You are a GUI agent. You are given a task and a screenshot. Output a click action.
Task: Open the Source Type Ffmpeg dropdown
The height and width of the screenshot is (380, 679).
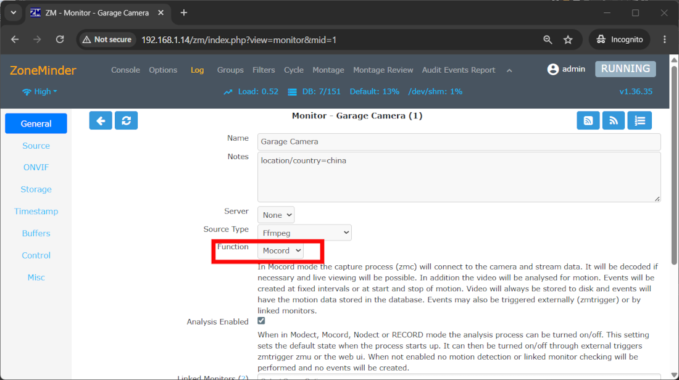(304, 233)
